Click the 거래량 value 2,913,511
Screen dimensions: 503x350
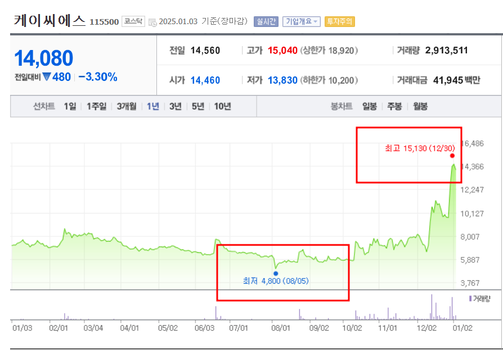(x=447, y=50)
